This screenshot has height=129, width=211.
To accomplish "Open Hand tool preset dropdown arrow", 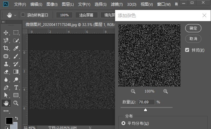I will coord(15,15).
